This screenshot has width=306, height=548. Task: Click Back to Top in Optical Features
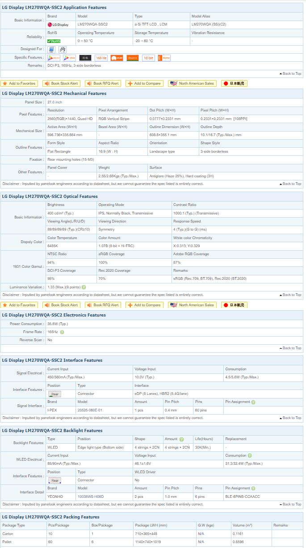(x=290, y=295)
